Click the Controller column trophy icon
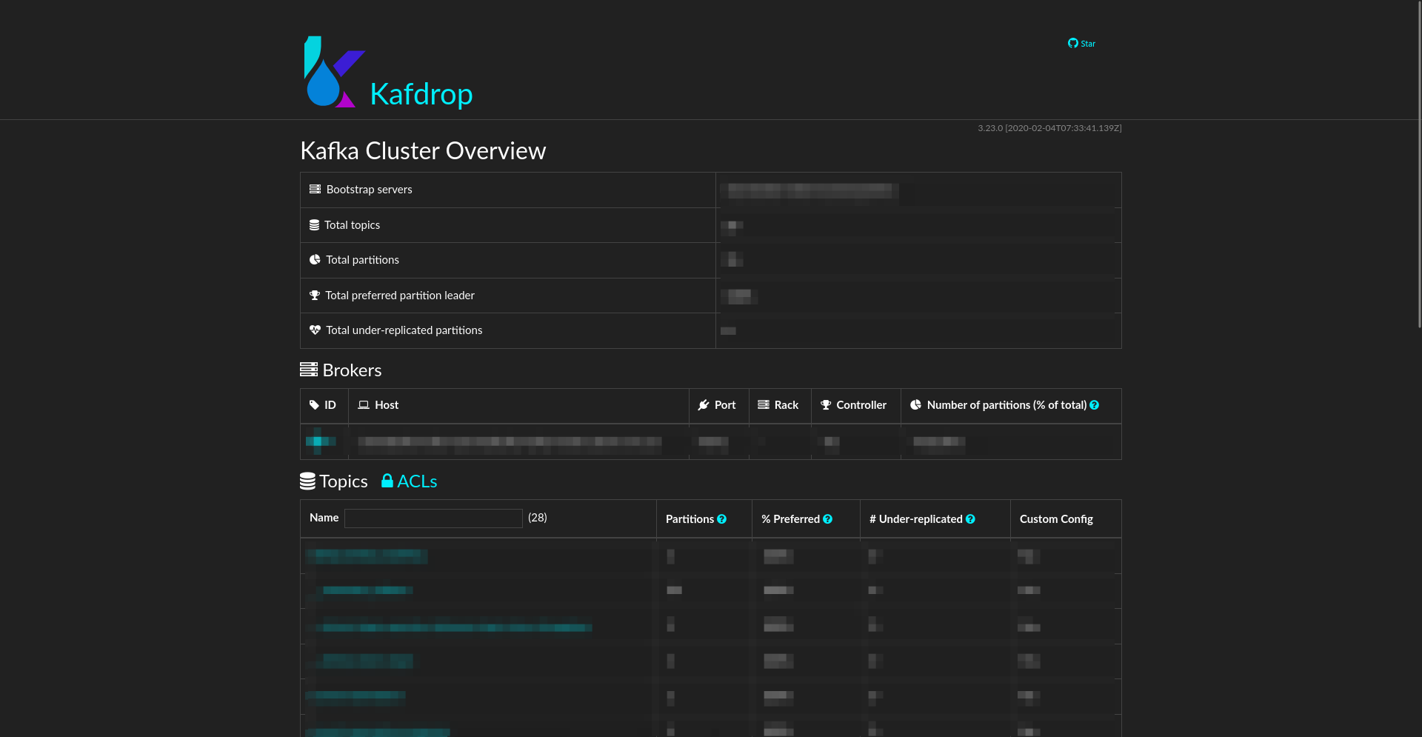1422x737 pixels. click(x=826, y=404)
